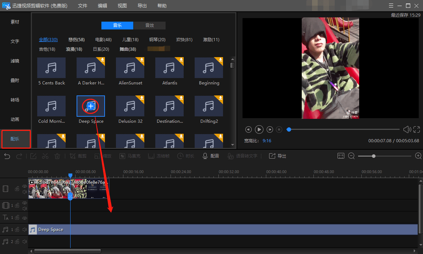Open the 滤镜 panel in sidebar
The width and height of the screenshot is (423, 254).
[x=15, y=61]
